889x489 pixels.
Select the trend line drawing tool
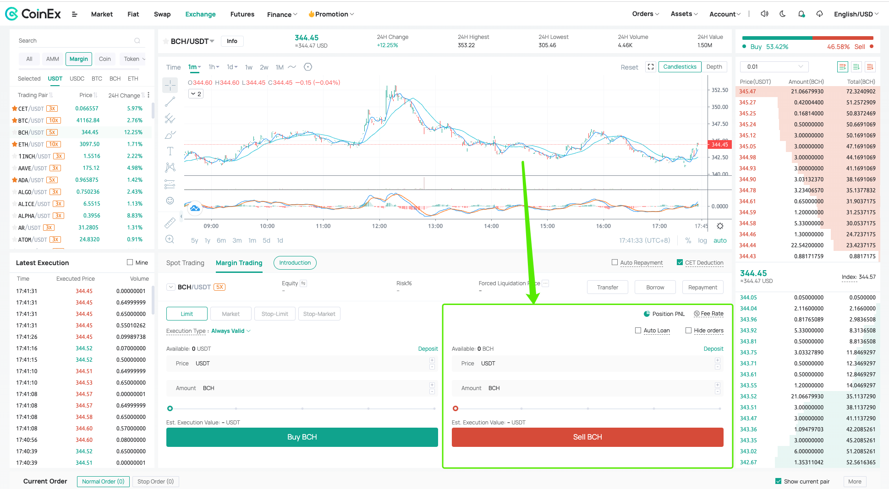170,102
